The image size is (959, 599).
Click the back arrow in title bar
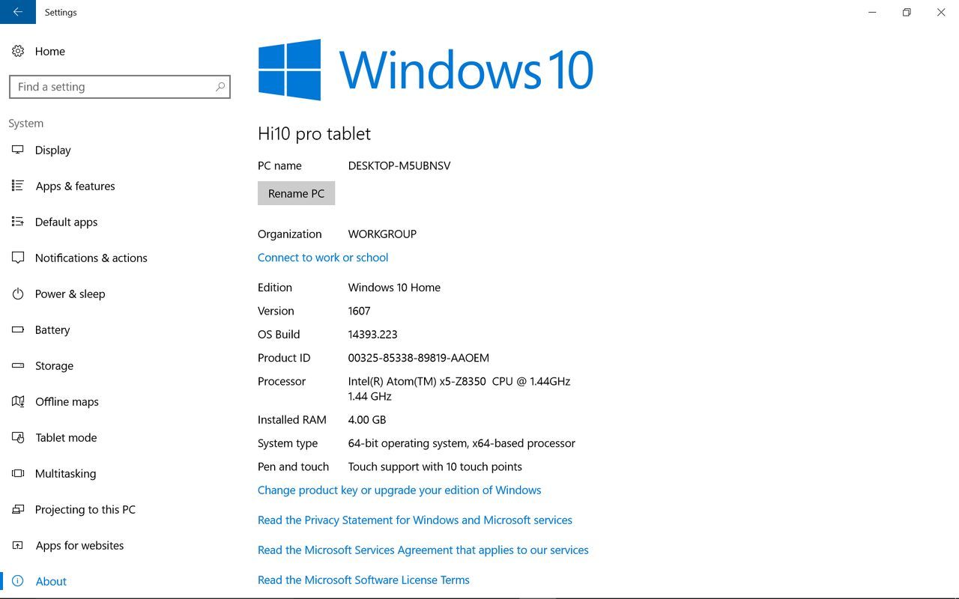(17, 12)
